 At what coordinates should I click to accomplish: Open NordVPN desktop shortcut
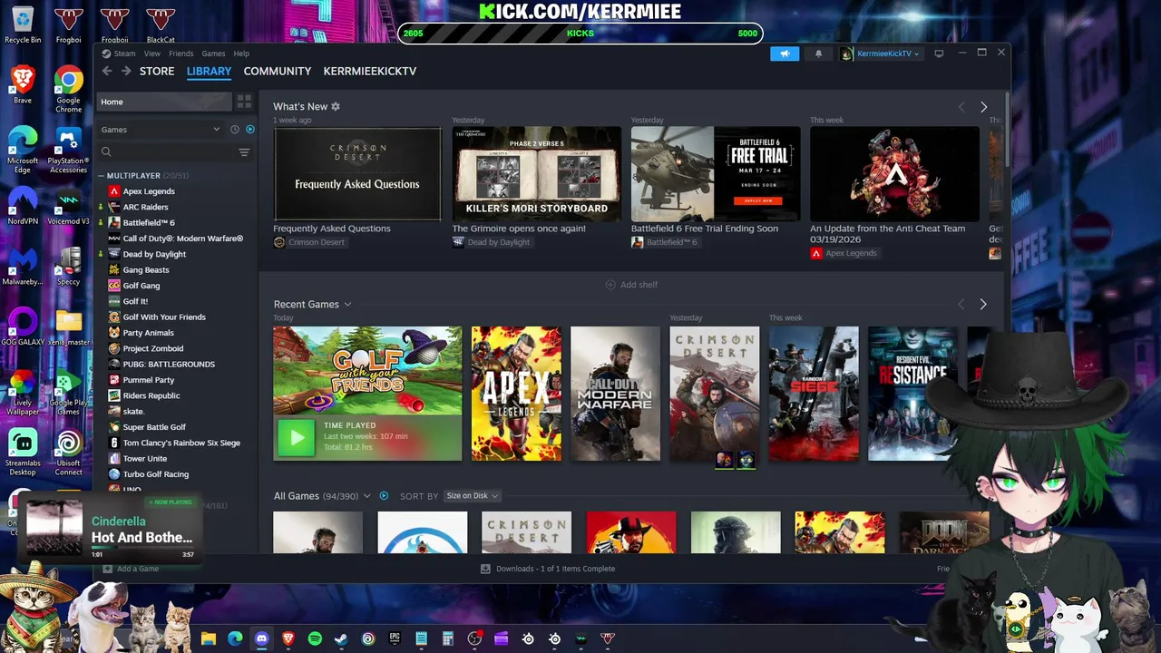23,205
